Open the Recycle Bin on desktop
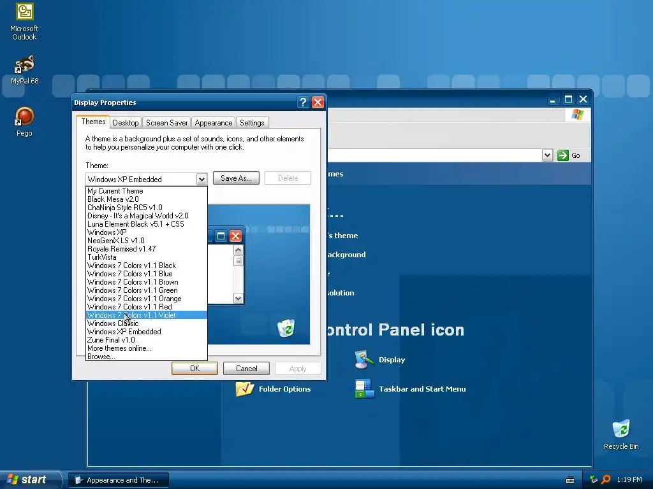 point(621,435)
